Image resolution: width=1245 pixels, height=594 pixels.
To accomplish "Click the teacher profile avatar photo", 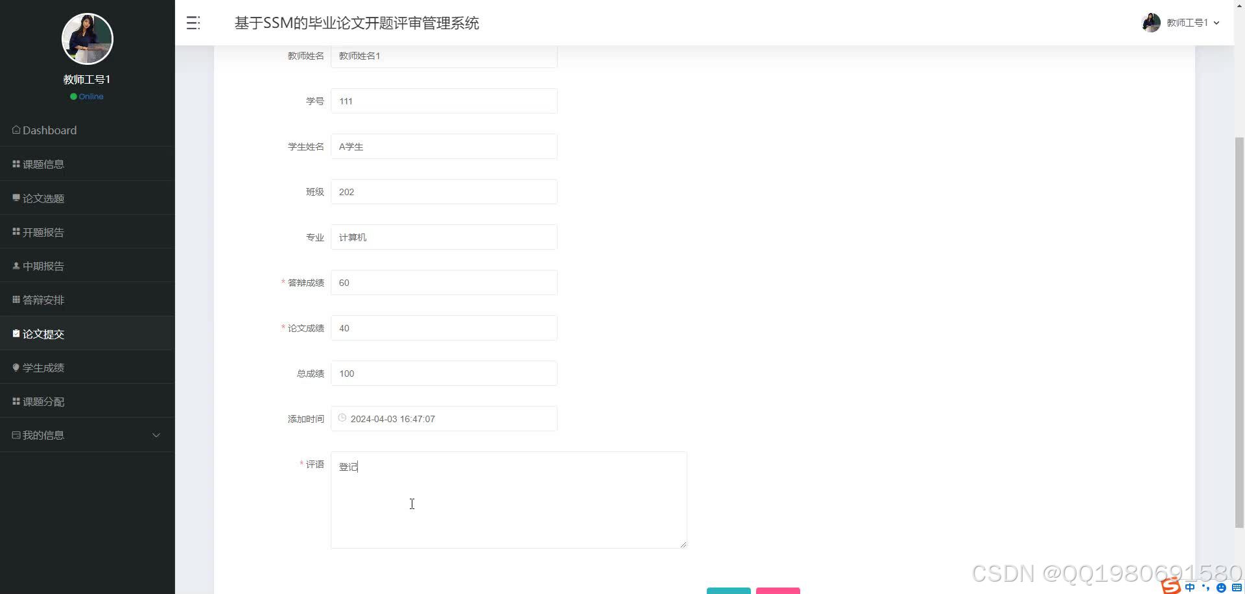I will (x=87, y=39).
